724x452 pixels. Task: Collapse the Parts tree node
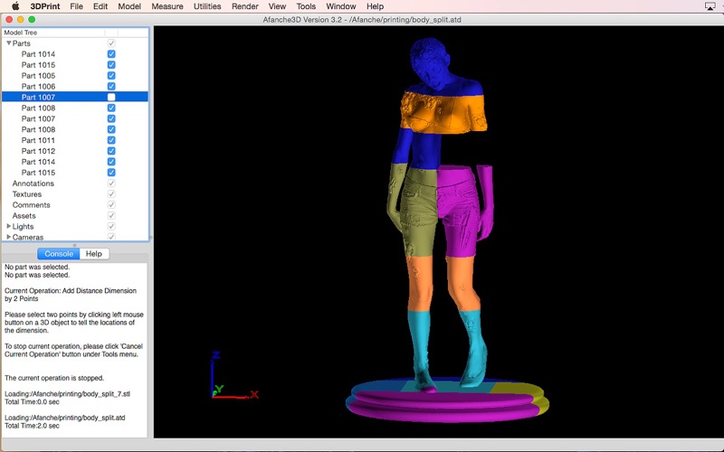[x=8, y=42]
